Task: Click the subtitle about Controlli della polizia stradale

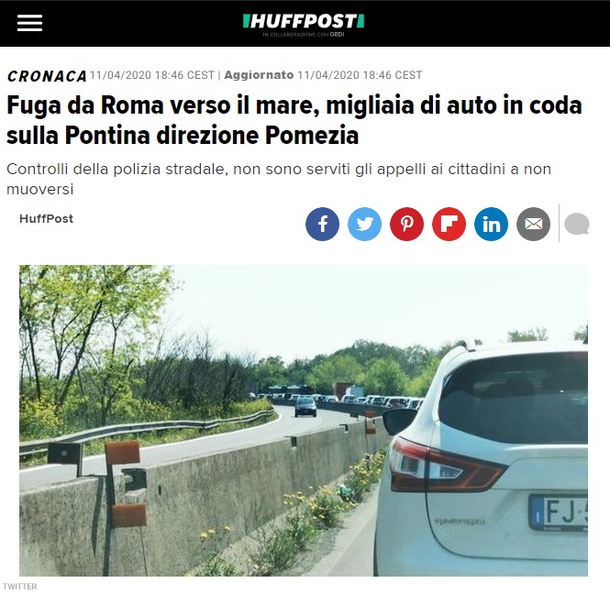Action: pos(279,179)
